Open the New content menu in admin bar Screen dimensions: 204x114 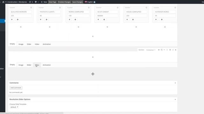pos(44,2)
